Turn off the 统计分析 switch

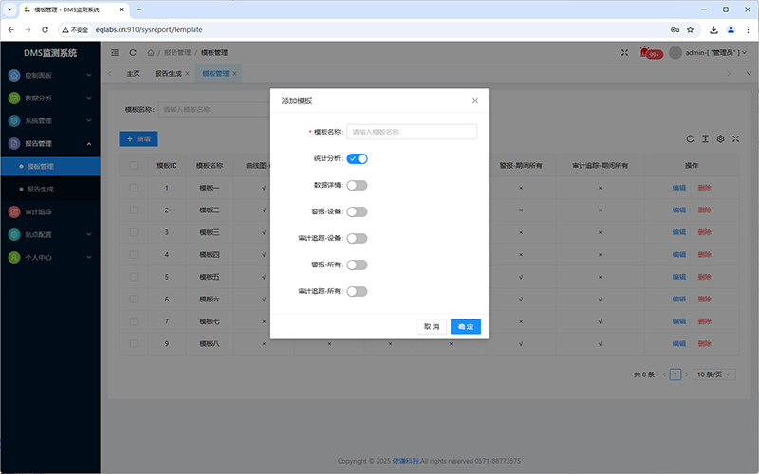click(x=357, y=158)
